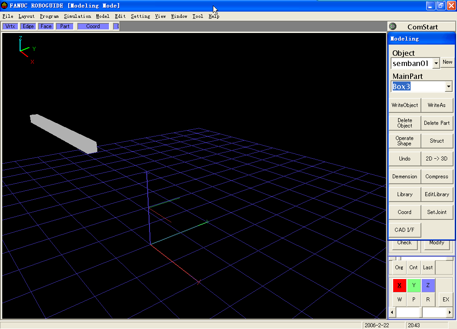Open the Edit menu
The height and width of the screenshot is (329, 457).
[x=120, y=16]
